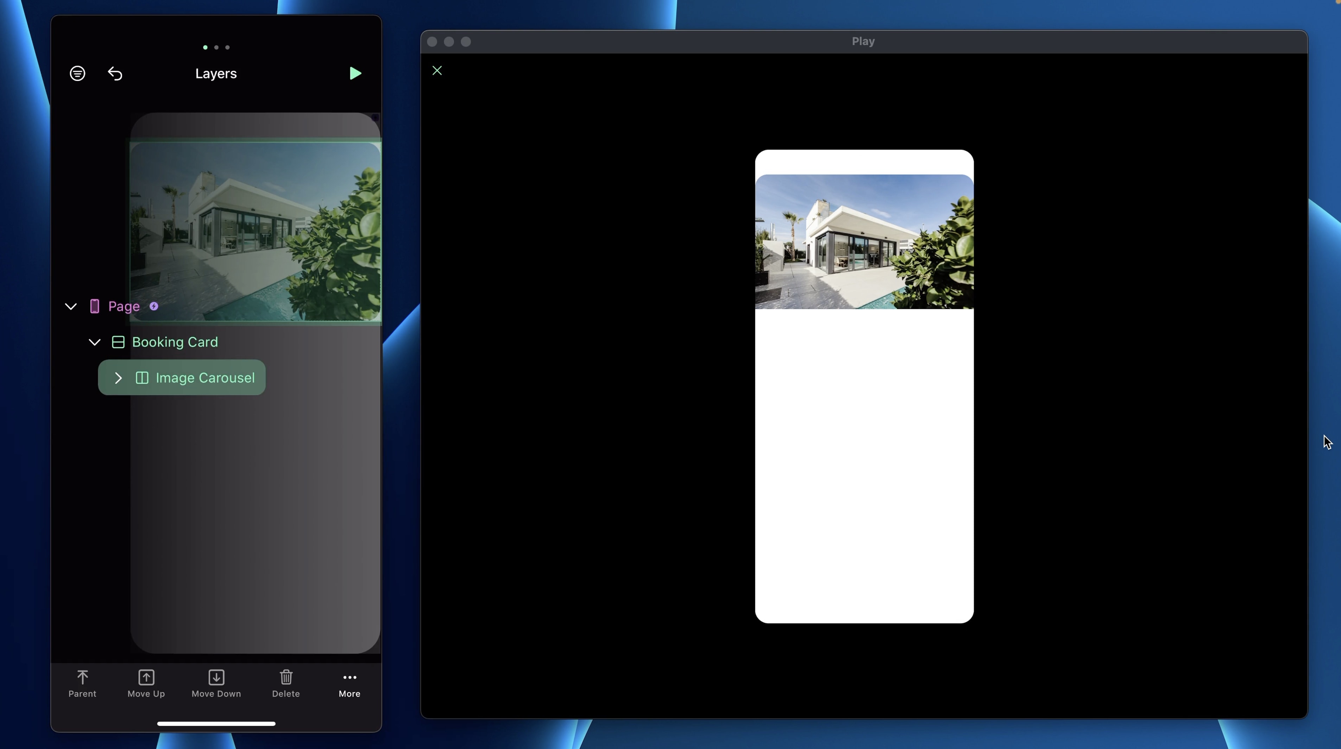
Task: Open the More options menu
Action: (x=349, y=677)
